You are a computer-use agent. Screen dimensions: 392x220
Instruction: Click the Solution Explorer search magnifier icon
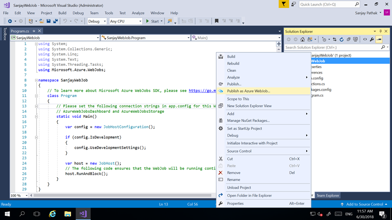point(383,47)
